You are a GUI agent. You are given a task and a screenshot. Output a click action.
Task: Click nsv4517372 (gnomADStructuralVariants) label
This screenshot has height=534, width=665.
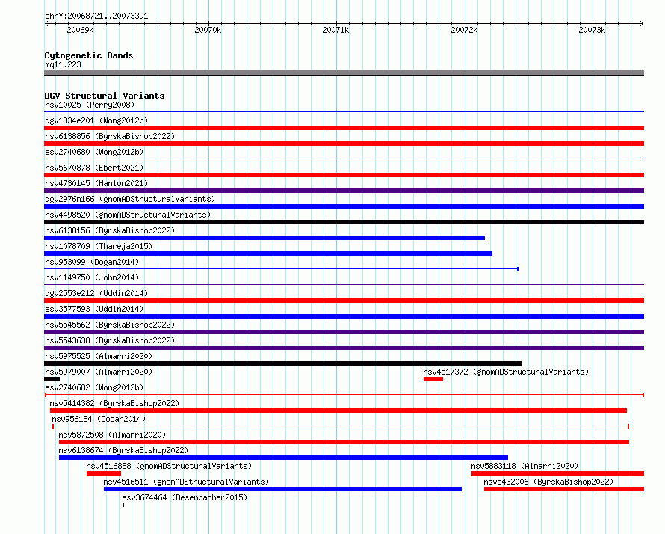(506, 372)
